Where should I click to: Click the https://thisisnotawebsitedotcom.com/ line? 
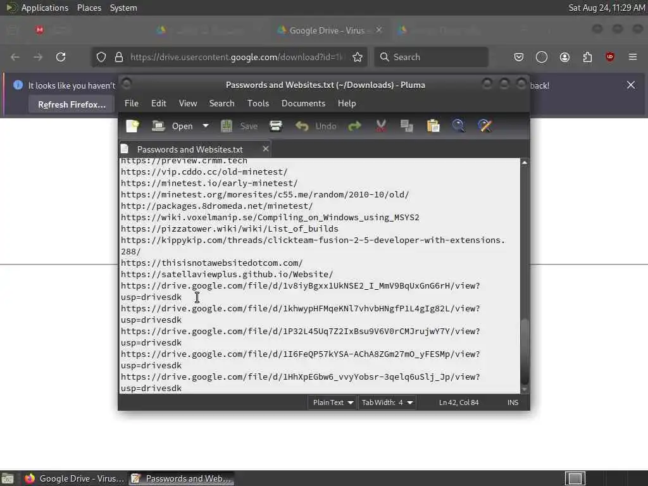[211, 263]
